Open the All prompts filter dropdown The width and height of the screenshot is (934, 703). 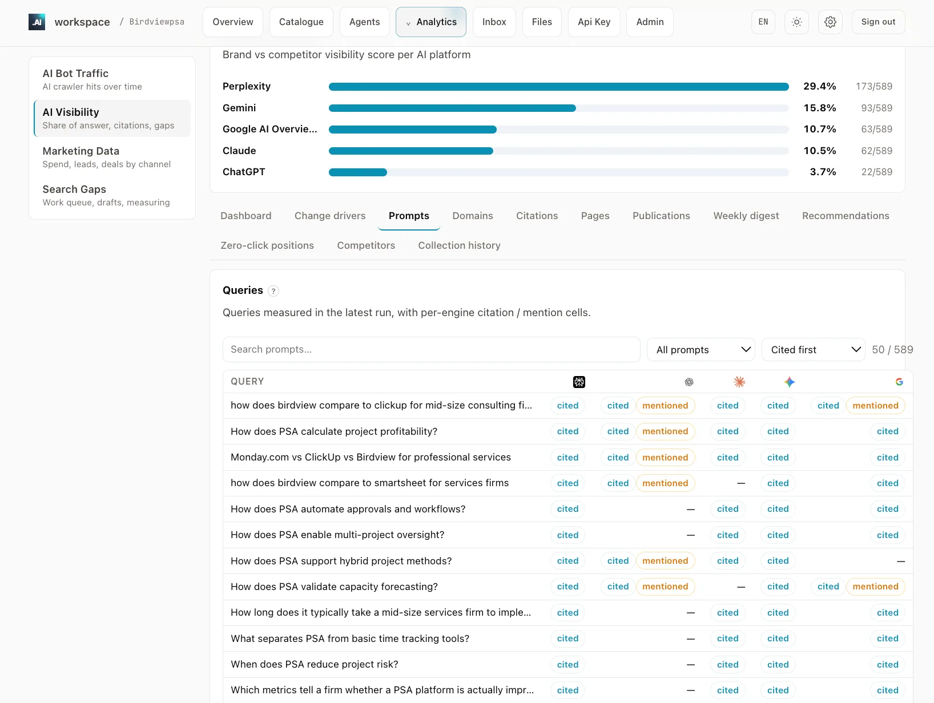pos(701,350)
